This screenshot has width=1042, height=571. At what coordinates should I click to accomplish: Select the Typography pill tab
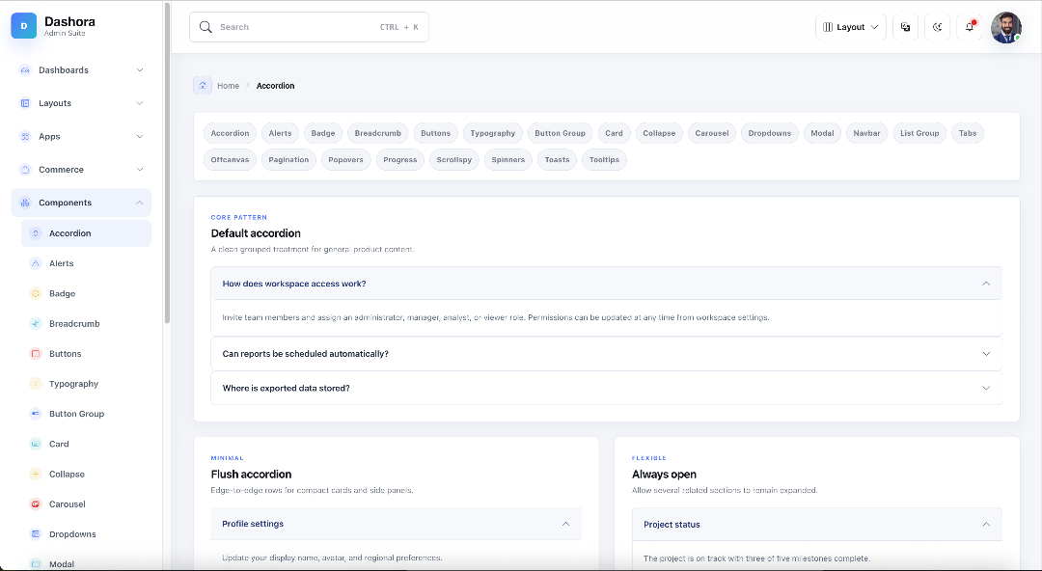(x=492, y=133)
